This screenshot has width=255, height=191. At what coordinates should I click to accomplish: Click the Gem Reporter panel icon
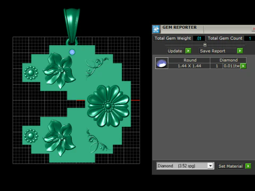pyautogui.click(x=156, y=29)
